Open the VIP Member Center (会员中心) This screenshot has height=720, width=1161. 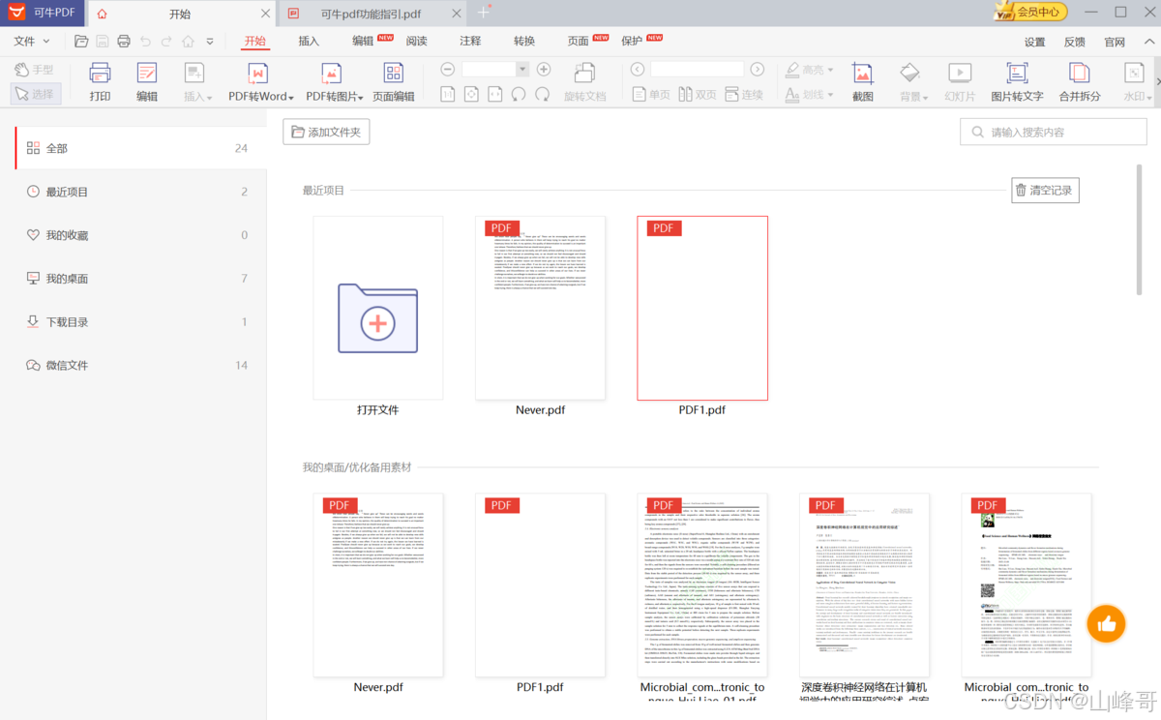[1030, 12]
